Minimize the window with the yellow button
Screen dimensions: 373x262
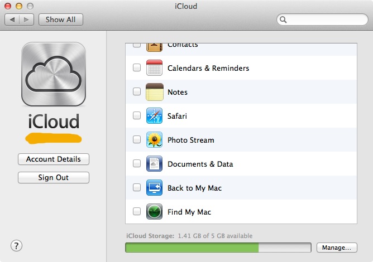pos(19,6)
